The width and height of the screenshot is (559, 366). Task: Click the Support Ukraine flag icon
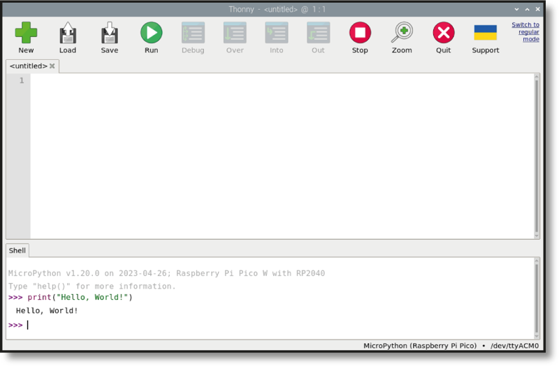485,33
